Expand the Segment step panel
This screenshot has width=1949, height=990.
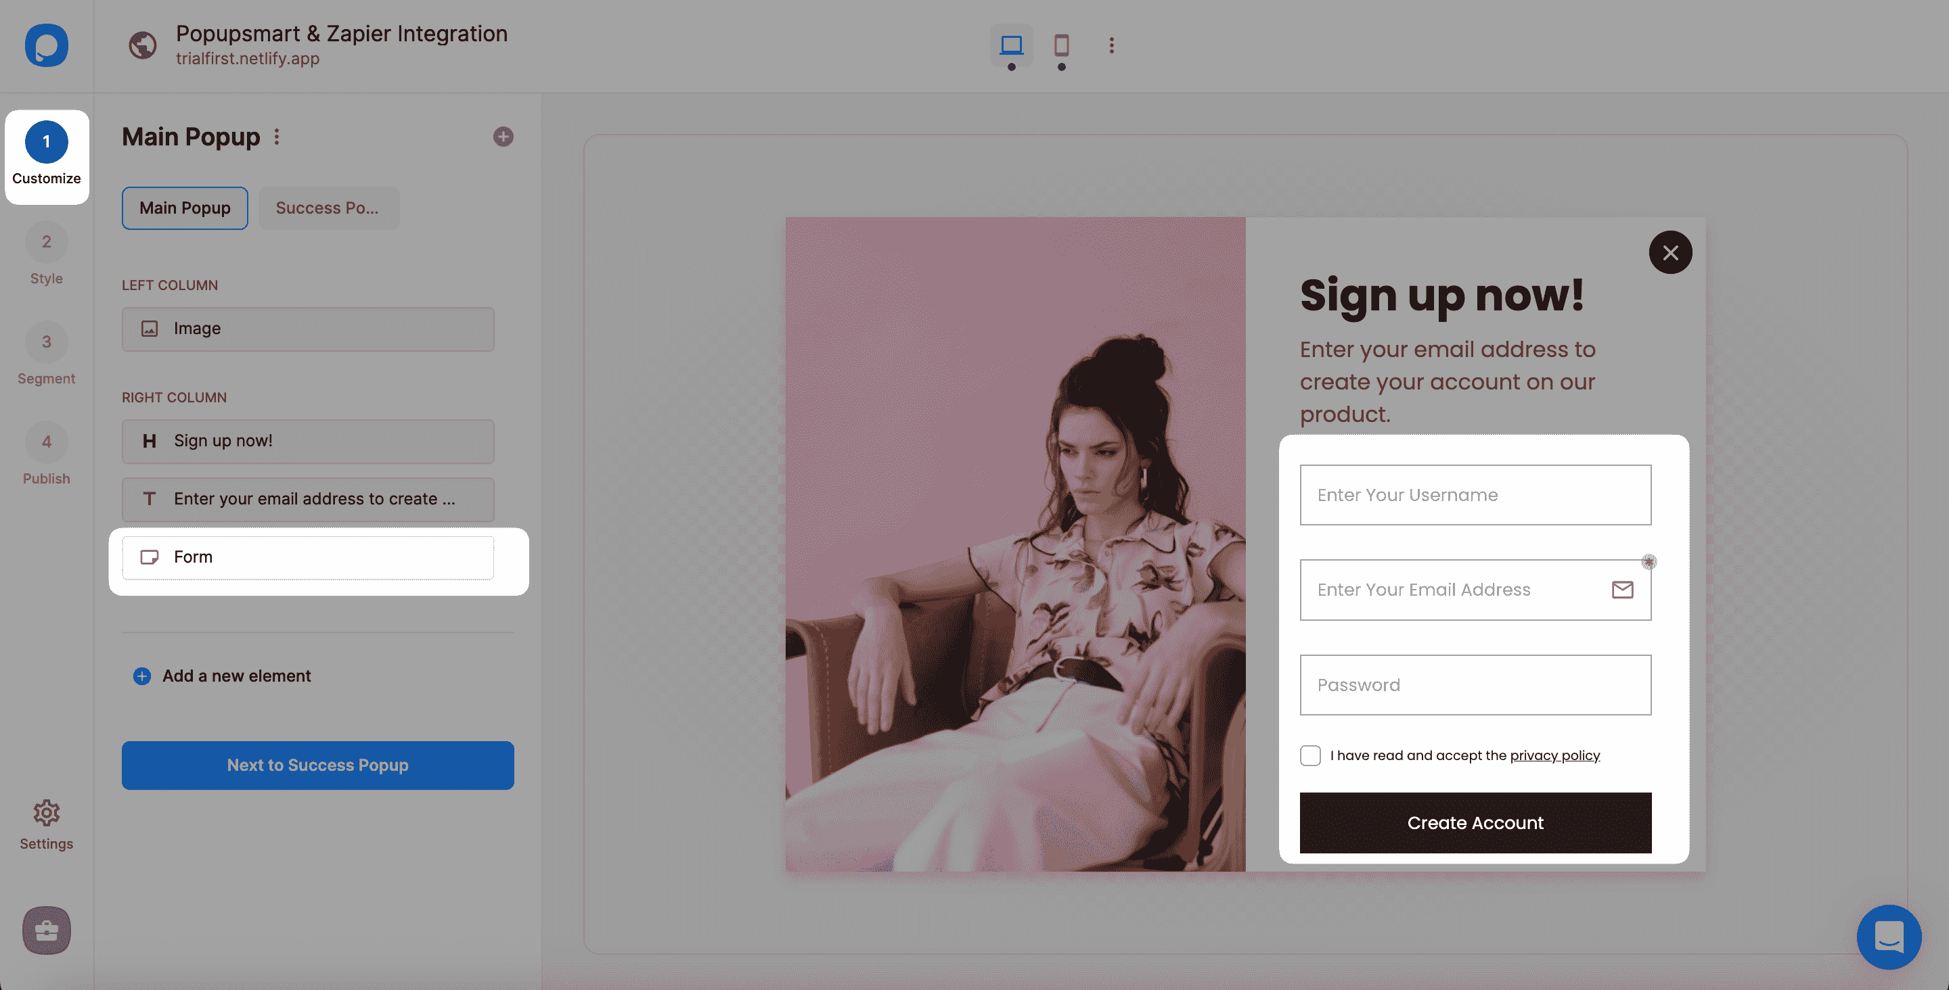point(47,354)
